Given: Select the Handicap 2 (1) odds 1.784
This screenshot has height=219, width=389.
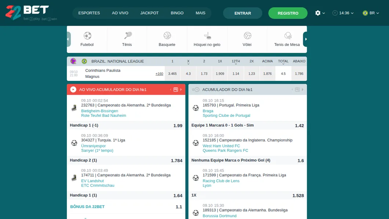Looking at the screenshot, I should click(177, 161).
